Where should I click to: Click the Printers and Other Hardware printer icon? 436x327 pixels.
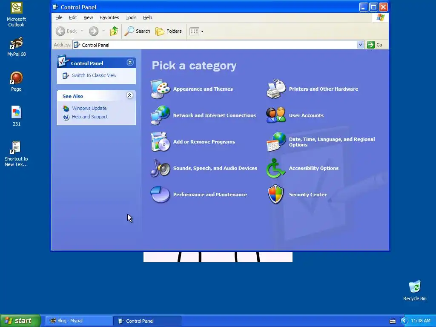tap(276, 89)
